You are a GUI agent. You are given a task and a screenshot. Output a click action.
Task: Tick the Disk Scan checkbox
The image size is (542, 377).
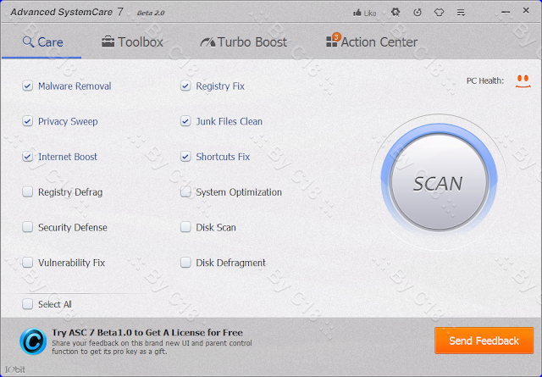coord(185,227)
